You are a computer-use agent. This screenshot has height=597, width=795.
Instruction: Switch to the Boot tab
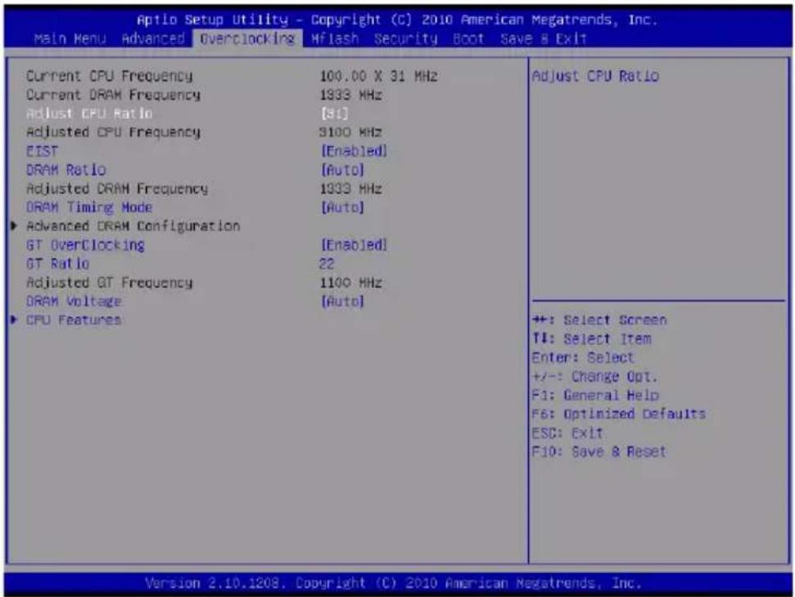point(468,39)
